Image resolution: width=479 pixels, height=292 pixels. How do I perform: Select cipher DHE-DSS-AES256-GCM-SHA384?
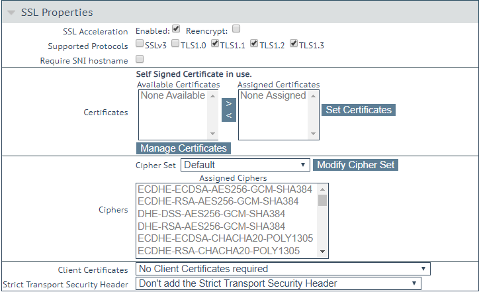(x=212, y=214)
